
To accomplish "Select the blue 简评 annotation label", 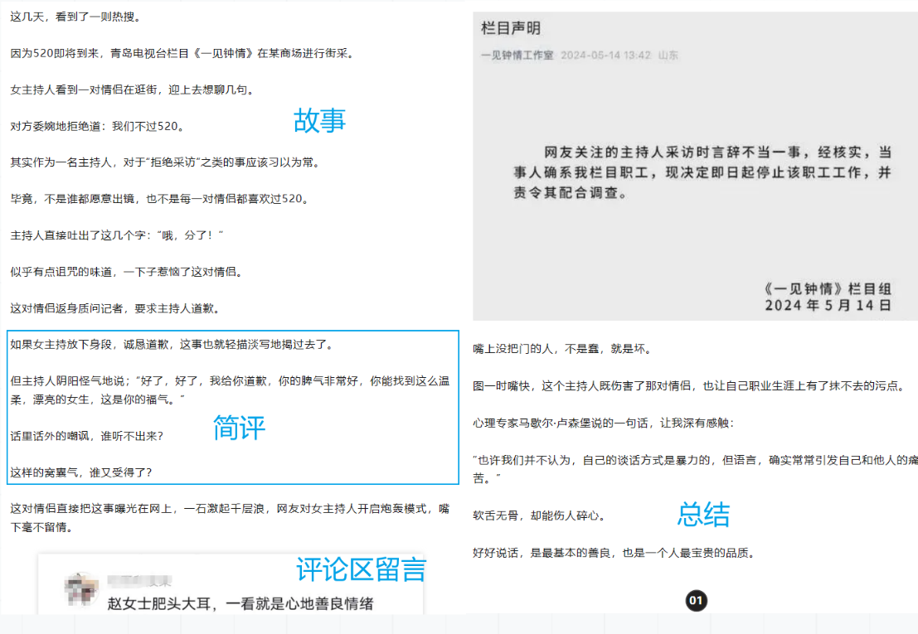I will tap(240, 428).
